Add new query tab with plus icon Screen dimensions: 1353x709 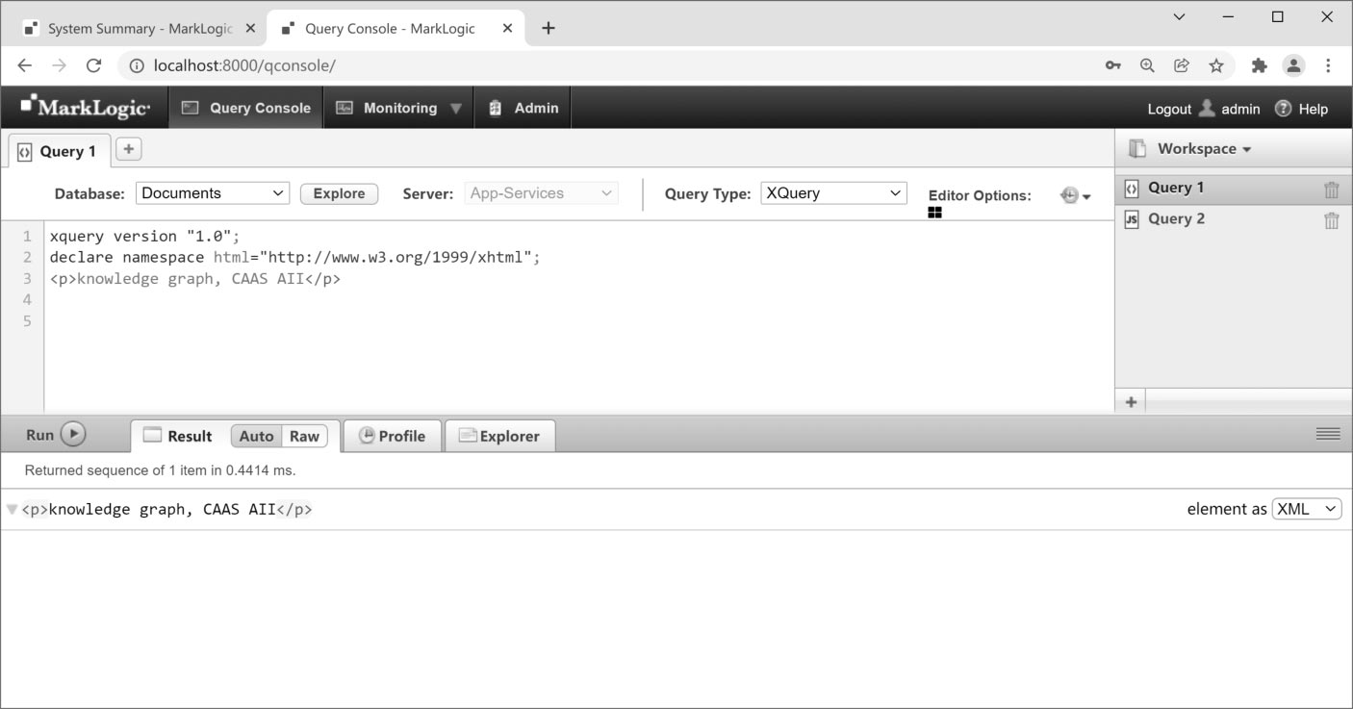click(x=128, y=149)
